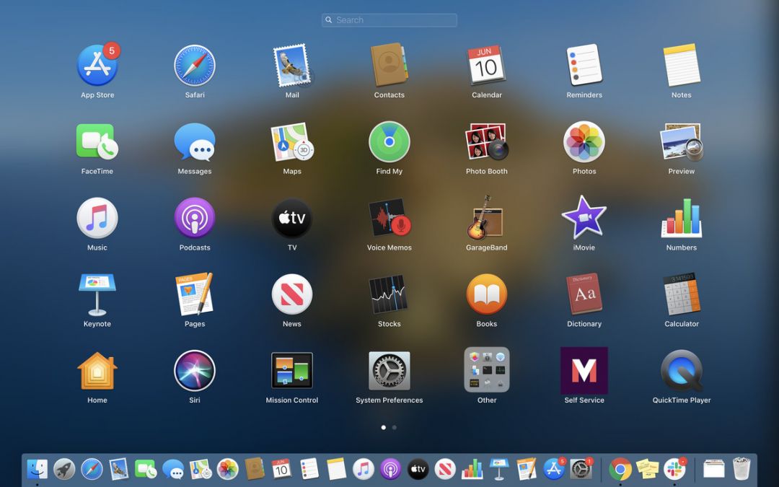Screen dimensions: 779x487
Task: Open Mission Control from Launchpad
Action: 292,371
